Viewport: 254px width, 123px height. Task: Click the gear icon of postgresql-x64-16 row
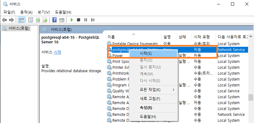pos(110,50)
